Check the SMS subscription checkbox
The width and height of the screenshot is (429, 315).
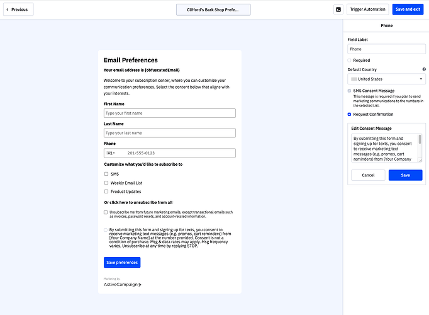click(106, 174)
